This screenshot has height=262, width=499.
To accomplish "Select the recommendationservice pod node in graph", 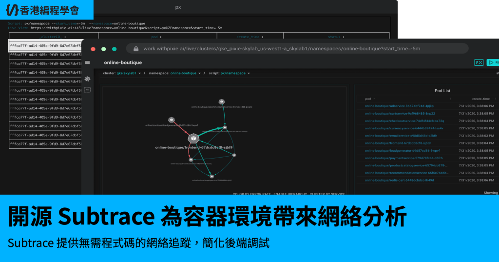I will pyautogui.click(x=222, y=101).
